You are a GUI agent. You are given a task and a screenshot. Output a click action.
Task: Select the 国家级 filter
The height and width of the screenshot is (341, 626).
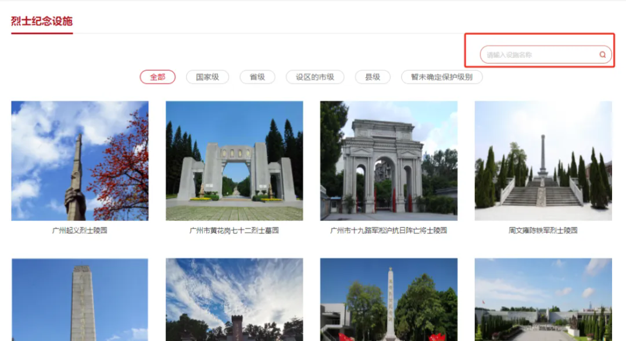pos(207,77)
